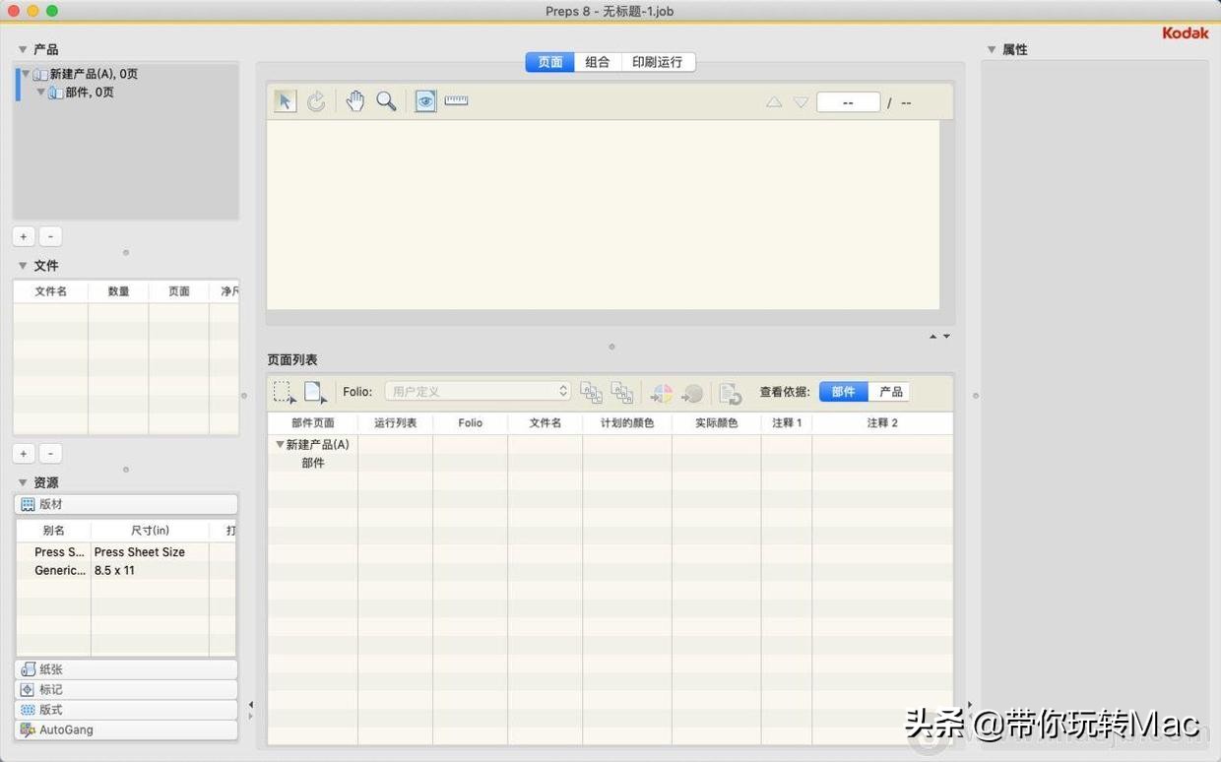Switch 查看依据 to 产品 view
The image size is (1221, 762).
click(889, 391)
